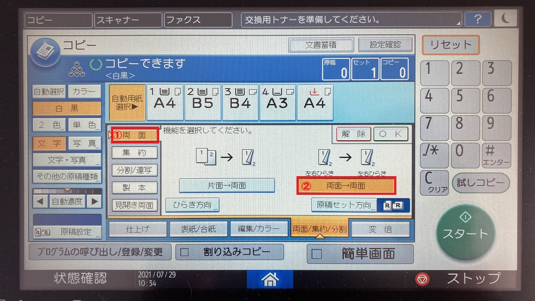Open その他の原稿種類 original type list
The image size is (535, 301).
pos(67,177)
